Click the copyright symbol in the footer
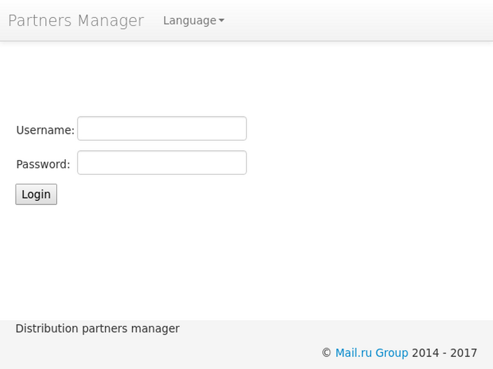The height and width of the screenshot is (369, 493). tap(326, 353)
